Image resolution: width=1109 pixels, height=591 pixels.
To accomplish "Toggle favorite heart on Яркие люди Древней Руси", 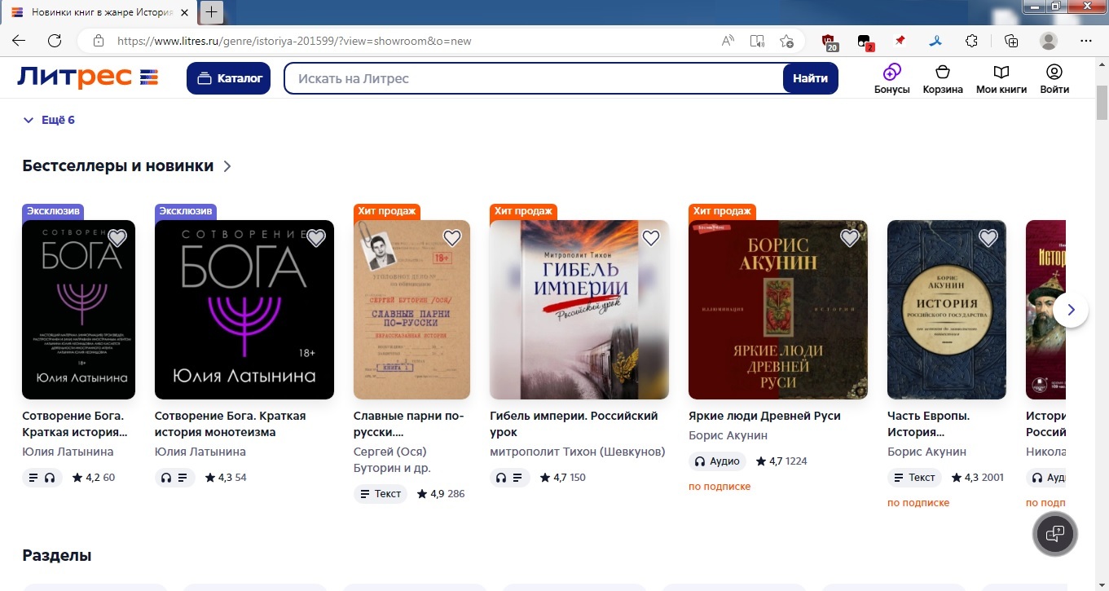I will (849, 238).
